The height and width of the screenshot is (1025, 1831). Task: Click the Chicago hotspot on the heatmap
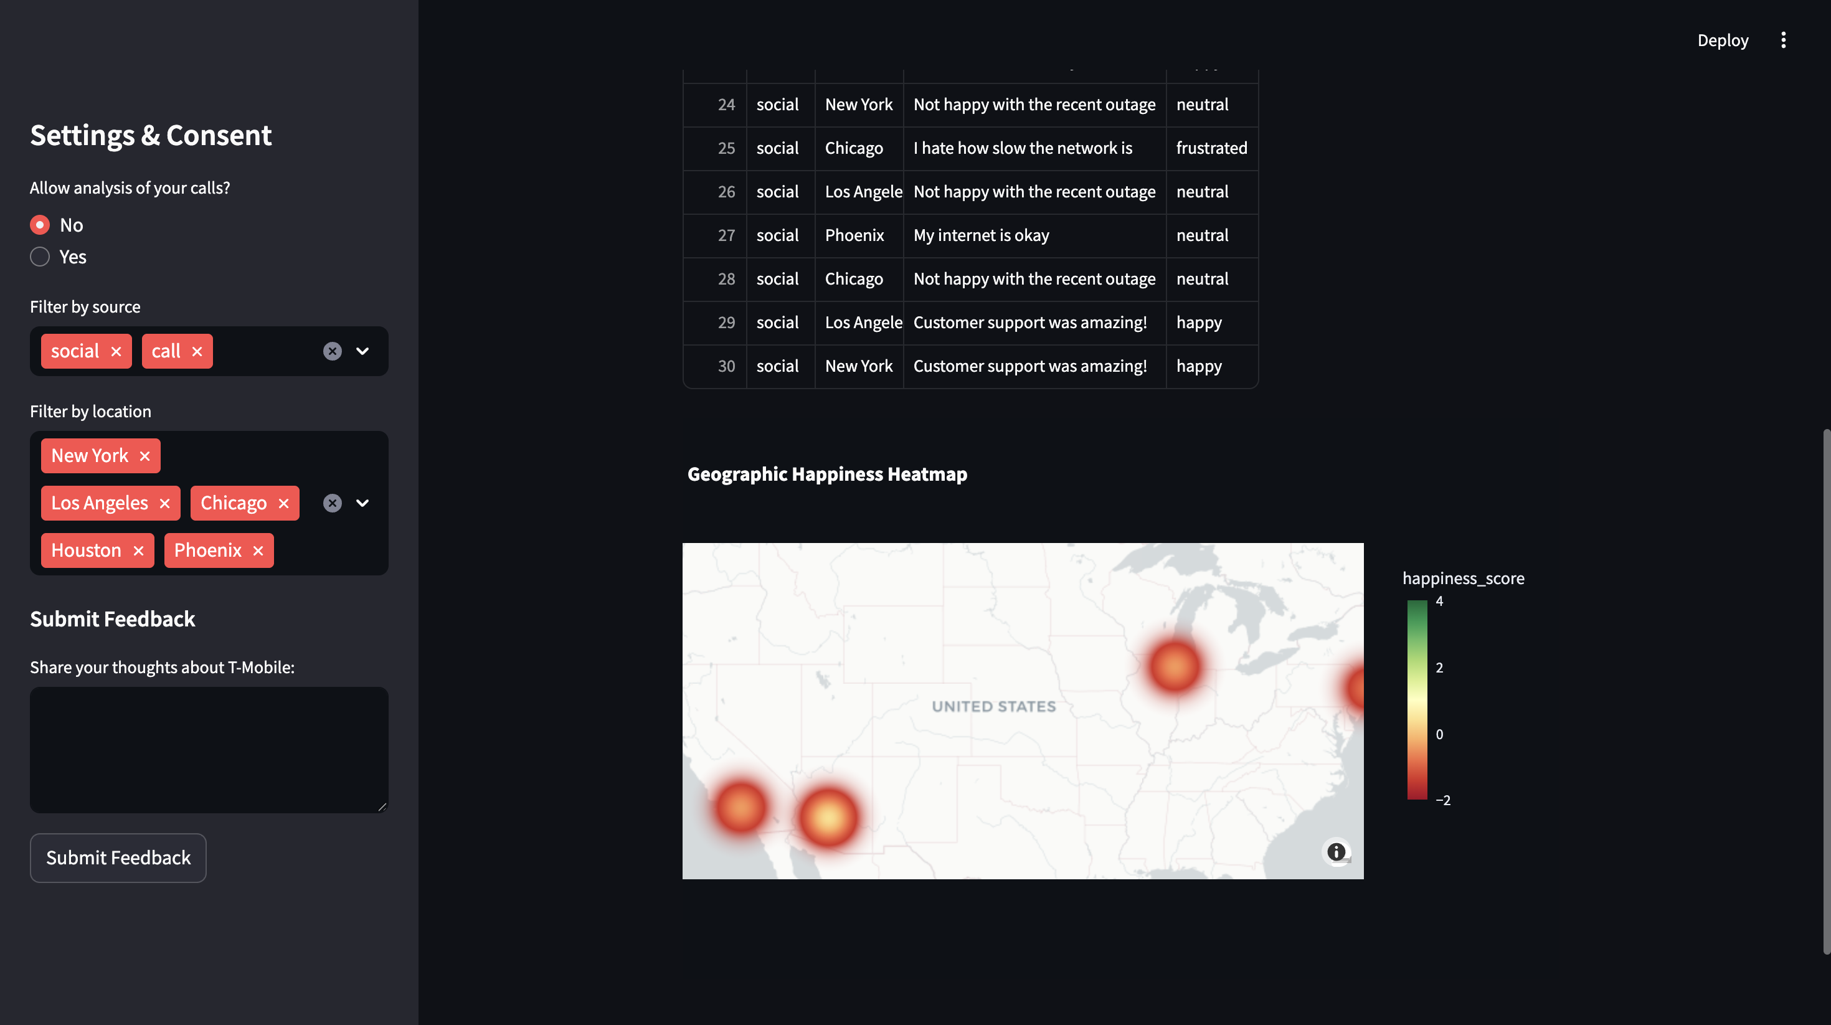coord(1174,666)
